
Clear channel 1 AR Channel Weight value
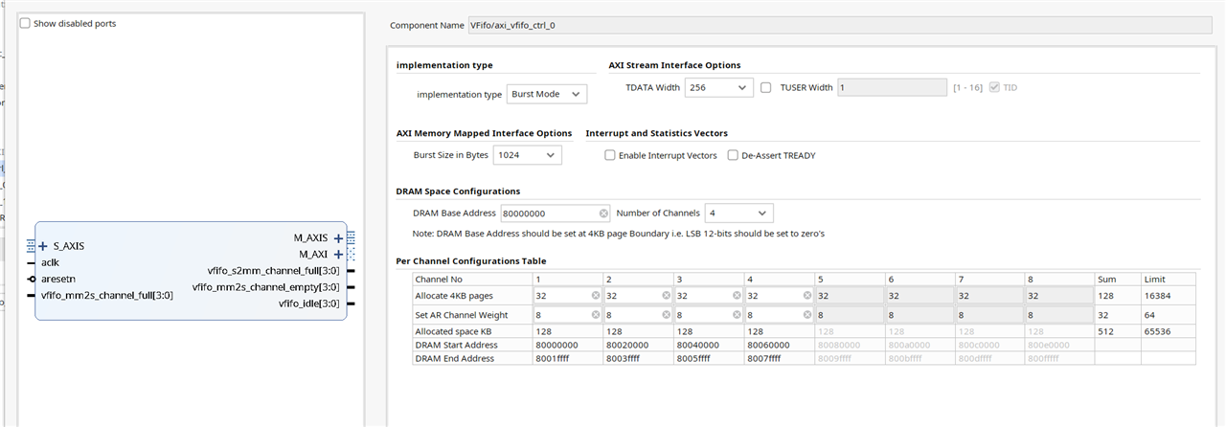click(x=596, y=314)
